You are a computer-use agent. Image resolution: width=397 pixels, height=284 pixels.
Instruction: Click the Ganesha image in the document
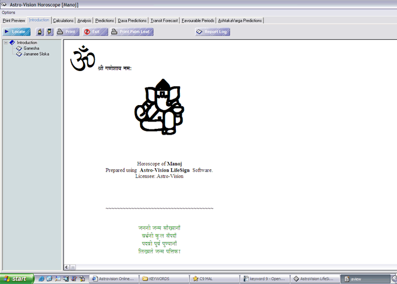159,107
